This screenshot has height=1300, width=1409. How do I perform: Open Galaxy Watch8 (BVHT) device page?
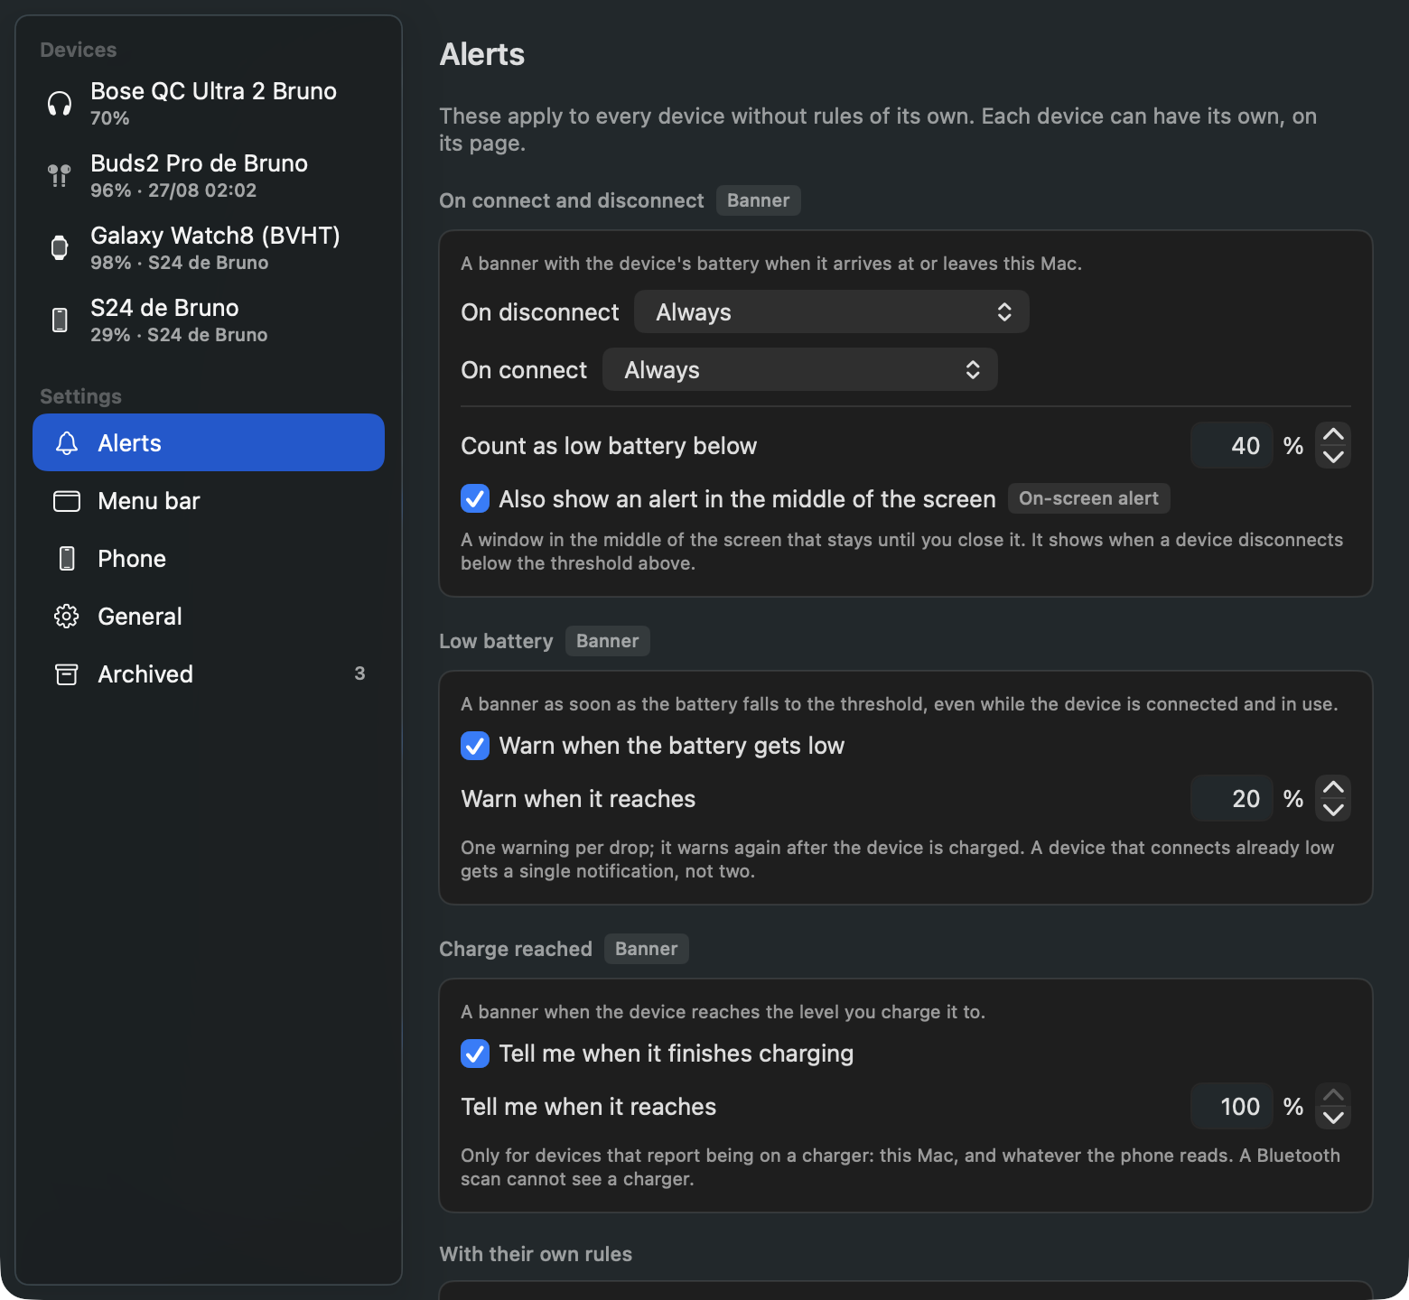tap(209, 248)
